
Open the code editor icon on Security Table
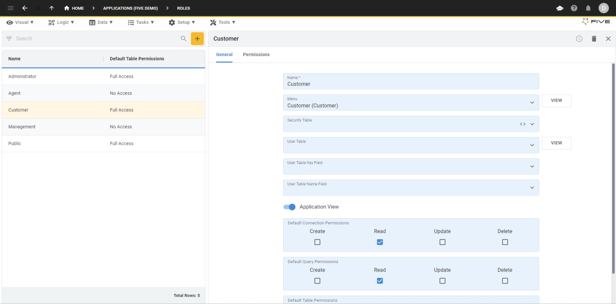pos(523,125)
